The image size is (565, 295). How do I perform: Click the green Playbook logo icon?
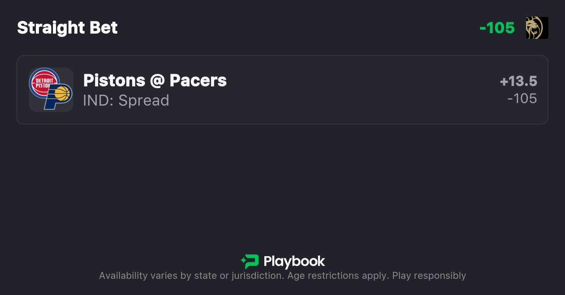[250, 261]
